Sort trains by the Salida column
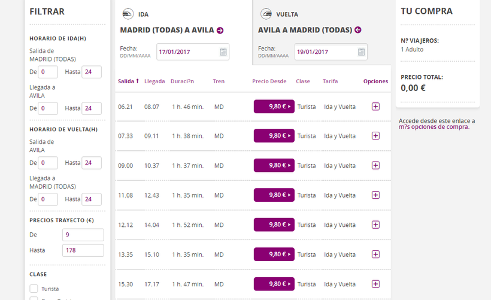The height and width of the screenshot is (300, 491). 128,81
